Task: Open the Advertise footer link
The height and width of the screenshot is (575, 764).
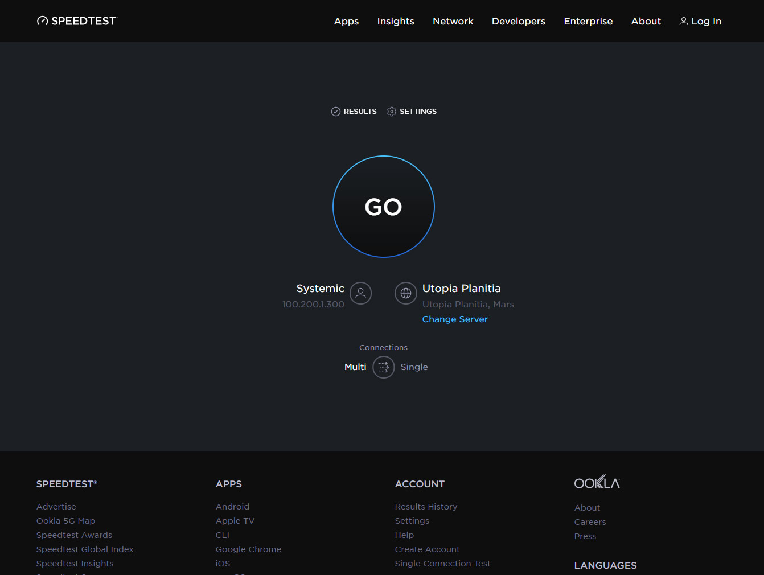Action: [56, 507]
